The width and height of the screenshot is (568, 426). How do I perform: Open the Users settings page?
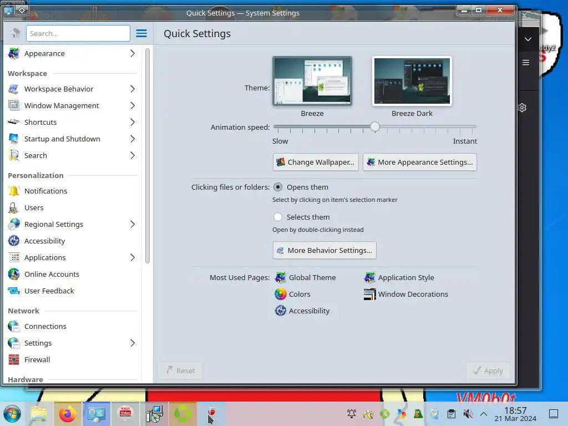[x=73, y=208]
